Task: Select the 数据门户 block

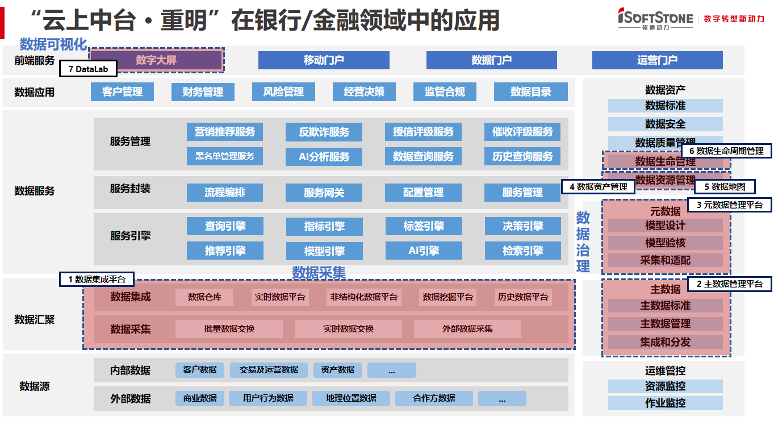Action: point(492,60)
